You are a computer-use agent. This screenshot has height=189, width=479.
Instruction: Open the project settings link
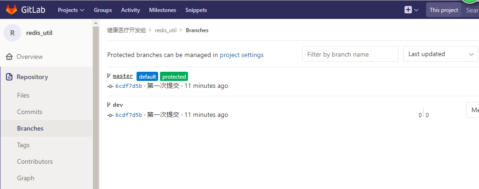242,55
